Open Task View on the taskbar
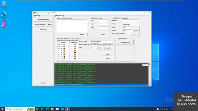Image resolution: width=198 pixels, height=111 pixels. (42, 109)
